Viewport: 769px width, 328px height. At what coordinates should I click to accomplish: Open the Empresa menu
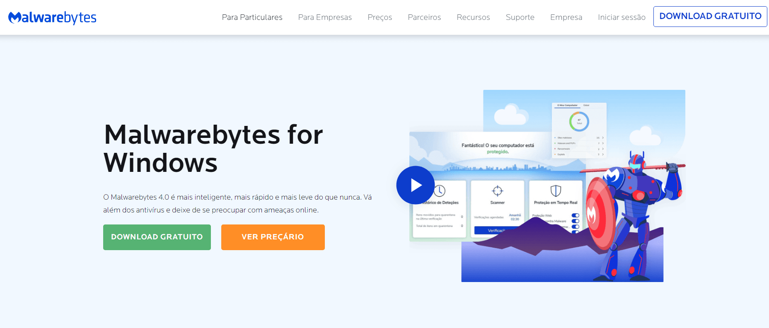(566, 17)
